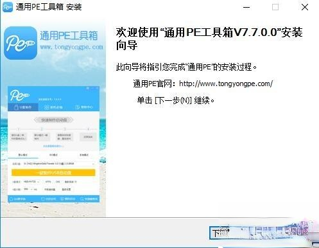Minimize the 通用PE工具箱 安装 window
Viewport: 319px width, 248px height.
coord(246,7)
